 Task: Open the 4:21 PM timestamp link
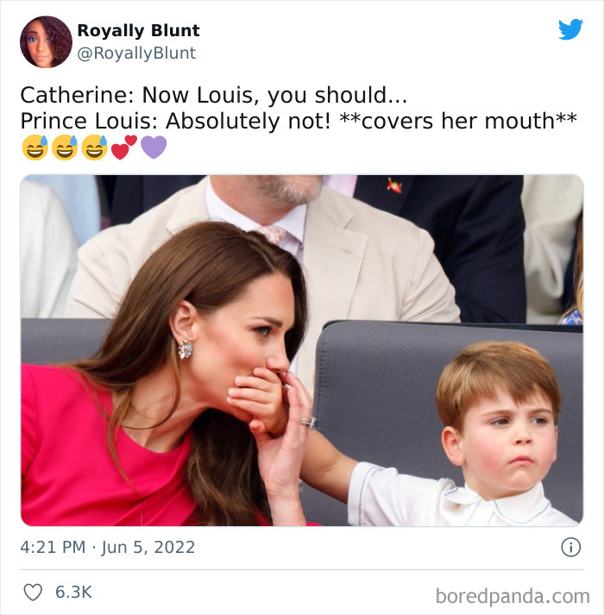coord(53,547)
